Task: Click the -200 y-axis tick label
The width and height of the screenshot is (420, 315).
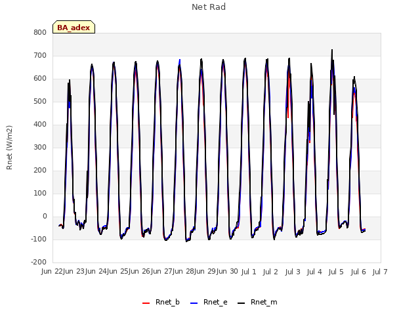Action: coord(39,262)
